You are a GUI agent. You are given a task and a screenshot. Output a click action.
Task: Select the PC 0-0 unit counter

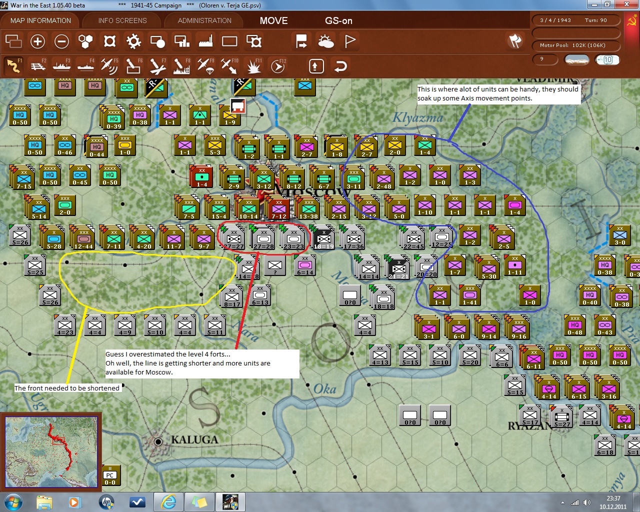click(x=110, y=475)
